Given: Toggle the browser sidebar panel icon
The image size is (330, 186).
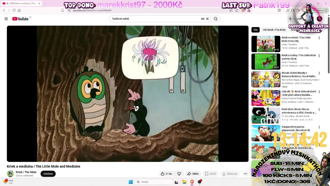Looking at the screenshot, I should pos(293,10).
